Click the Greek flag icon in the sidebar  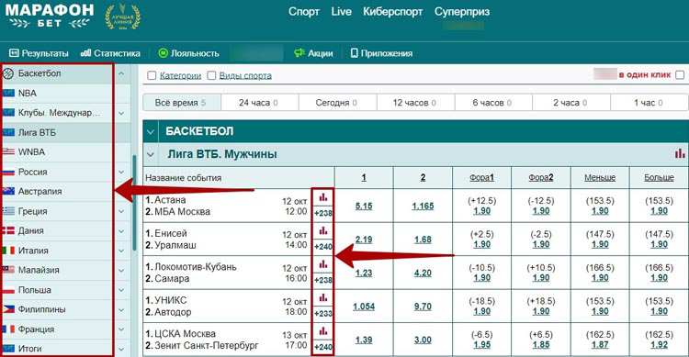tap(8, 211)
